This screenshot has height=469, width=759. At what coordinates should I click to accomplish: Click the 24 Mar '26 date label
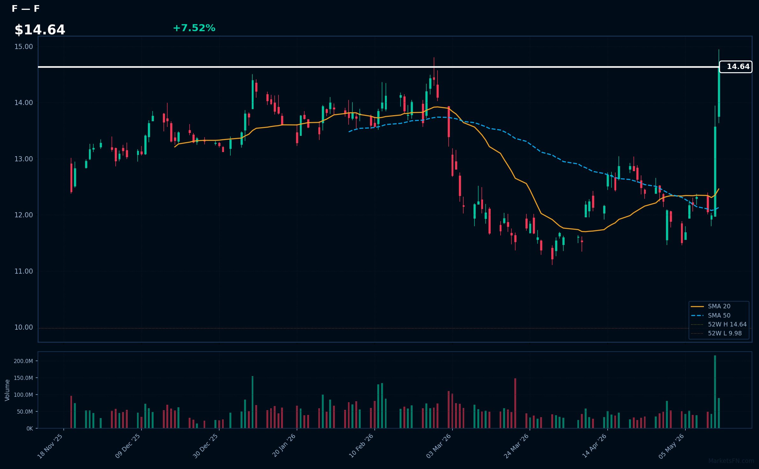point(516,446)
